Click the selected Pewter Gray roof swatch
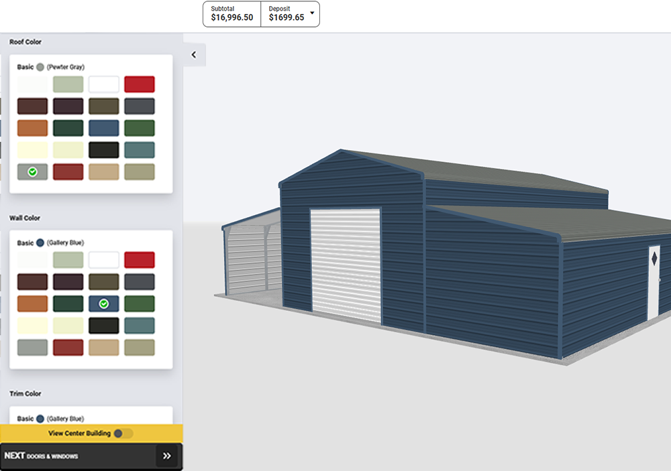Screen dimensions: 671x471 [32, 172]
